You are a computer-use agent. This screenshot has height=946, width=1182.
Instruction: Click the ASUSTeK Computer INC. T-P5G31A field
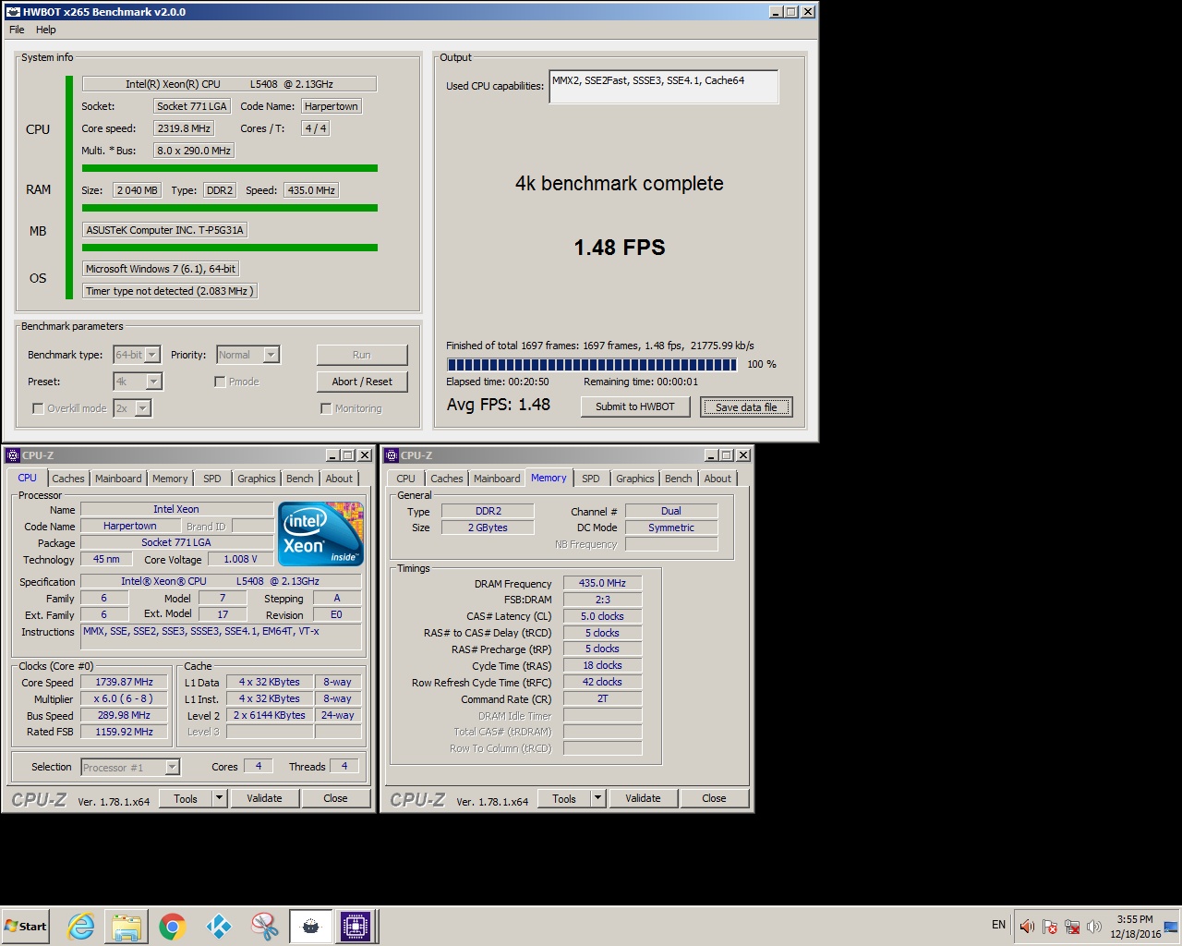tap(165, 230)
